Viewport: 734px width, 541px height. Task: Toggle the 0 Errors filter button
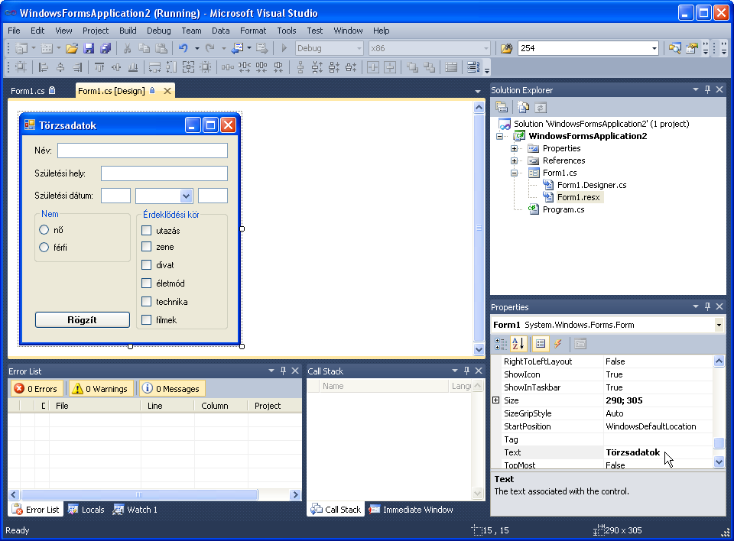pos(36,388)
